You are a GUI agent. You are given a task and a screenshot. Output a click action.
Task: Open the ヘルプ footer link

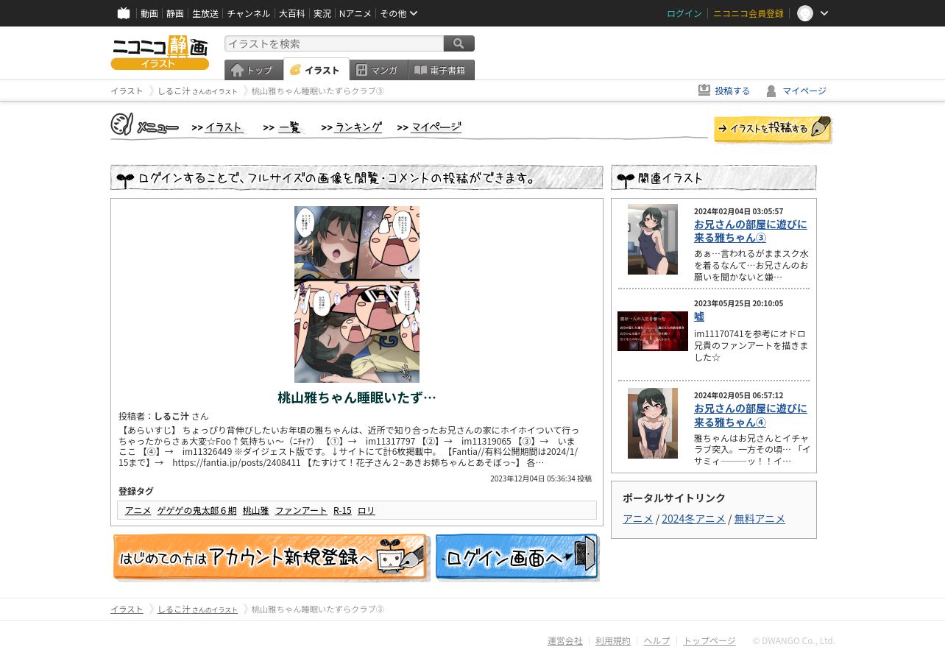[x=656, y=640]
